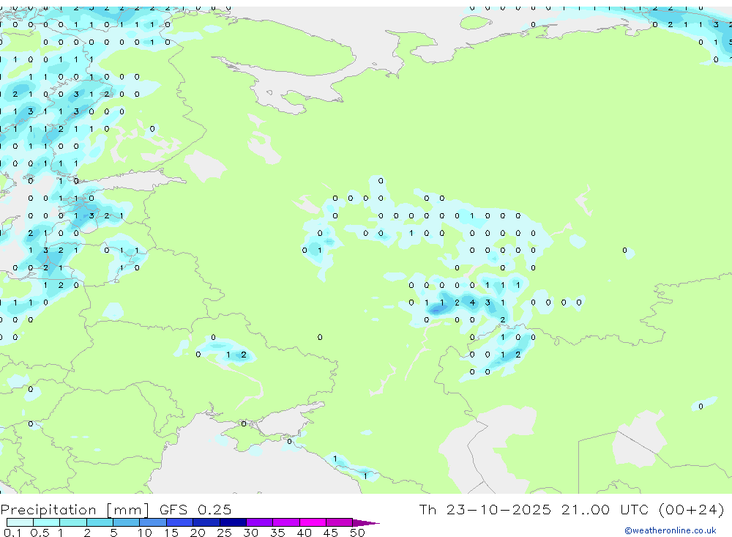The width and height of the screenshot is (732, 537).
Task: Click the 35–40 mm legend color swatch
Action: 285,522
